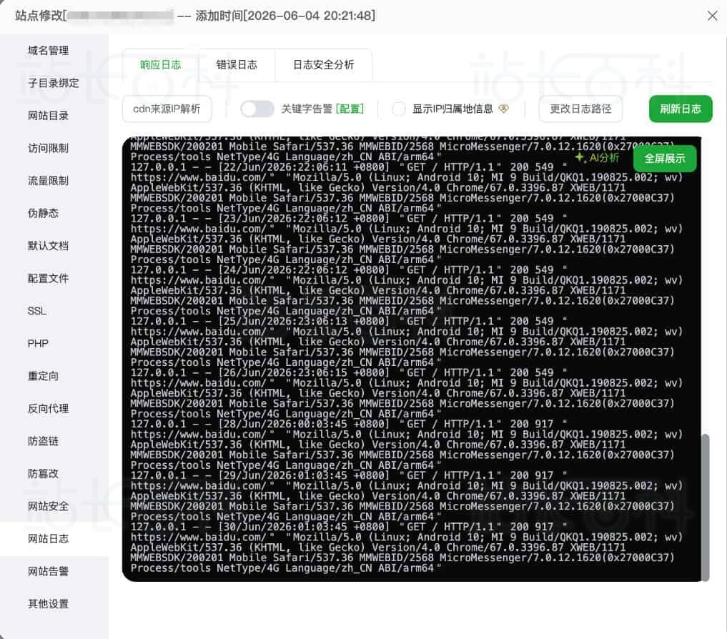Click the log line dated 24/Jun/2026:22:06:12
Viewport: 727px width, 639px height.
[349, 270]
